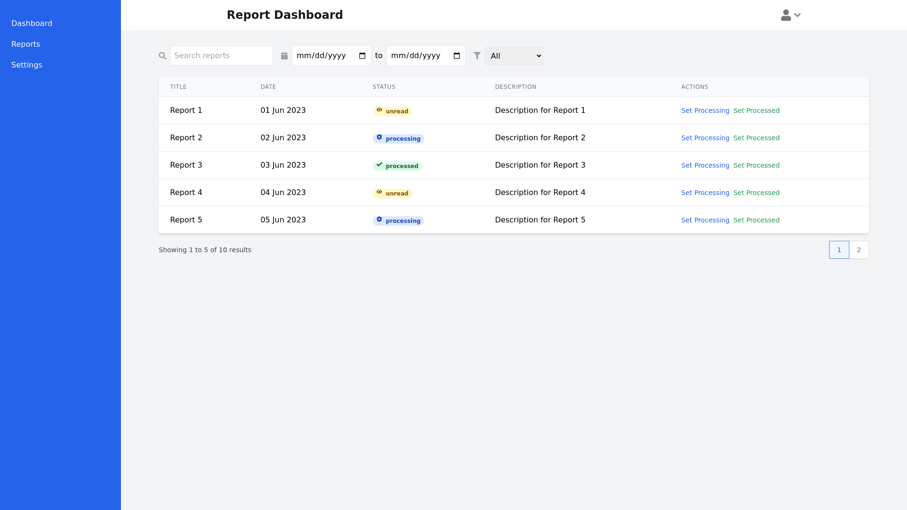Click the calendar icon beside start date
The image size is (907, 510).
tap(284, 56)
